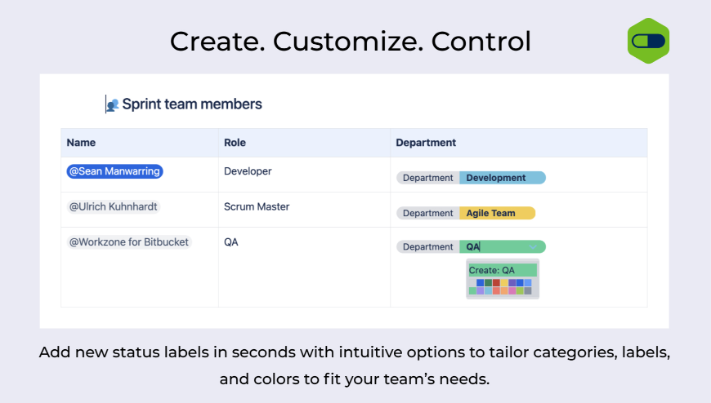Expand the QA status dropdown chevron
This screenshot has width=711, height=403.
534,246
